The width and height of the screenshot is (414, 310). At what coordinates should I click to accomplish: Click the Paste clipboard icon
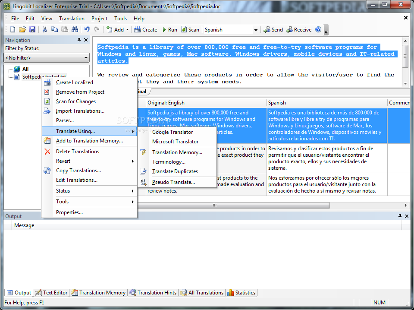(65, 30)
